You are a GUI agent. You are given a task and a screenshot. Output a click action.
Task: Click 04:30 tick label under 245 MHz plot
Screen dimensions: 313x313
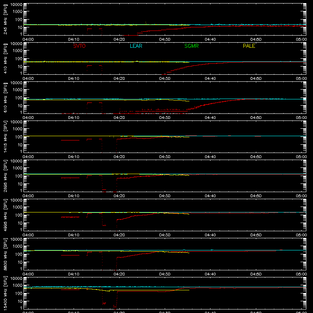tap(165, 40)
